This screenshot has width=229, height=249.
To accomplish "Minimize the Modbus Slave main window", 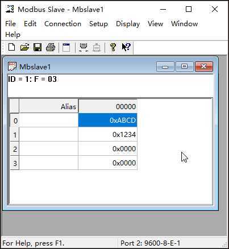I will pos(163,9).
